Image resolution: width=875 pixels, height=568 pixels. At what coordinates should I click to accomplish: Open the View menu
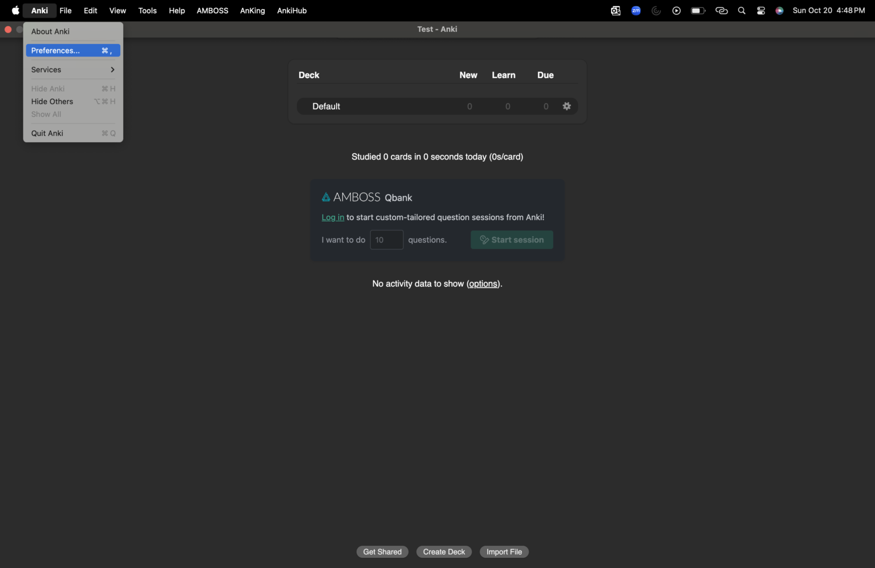tap(118, 10)
